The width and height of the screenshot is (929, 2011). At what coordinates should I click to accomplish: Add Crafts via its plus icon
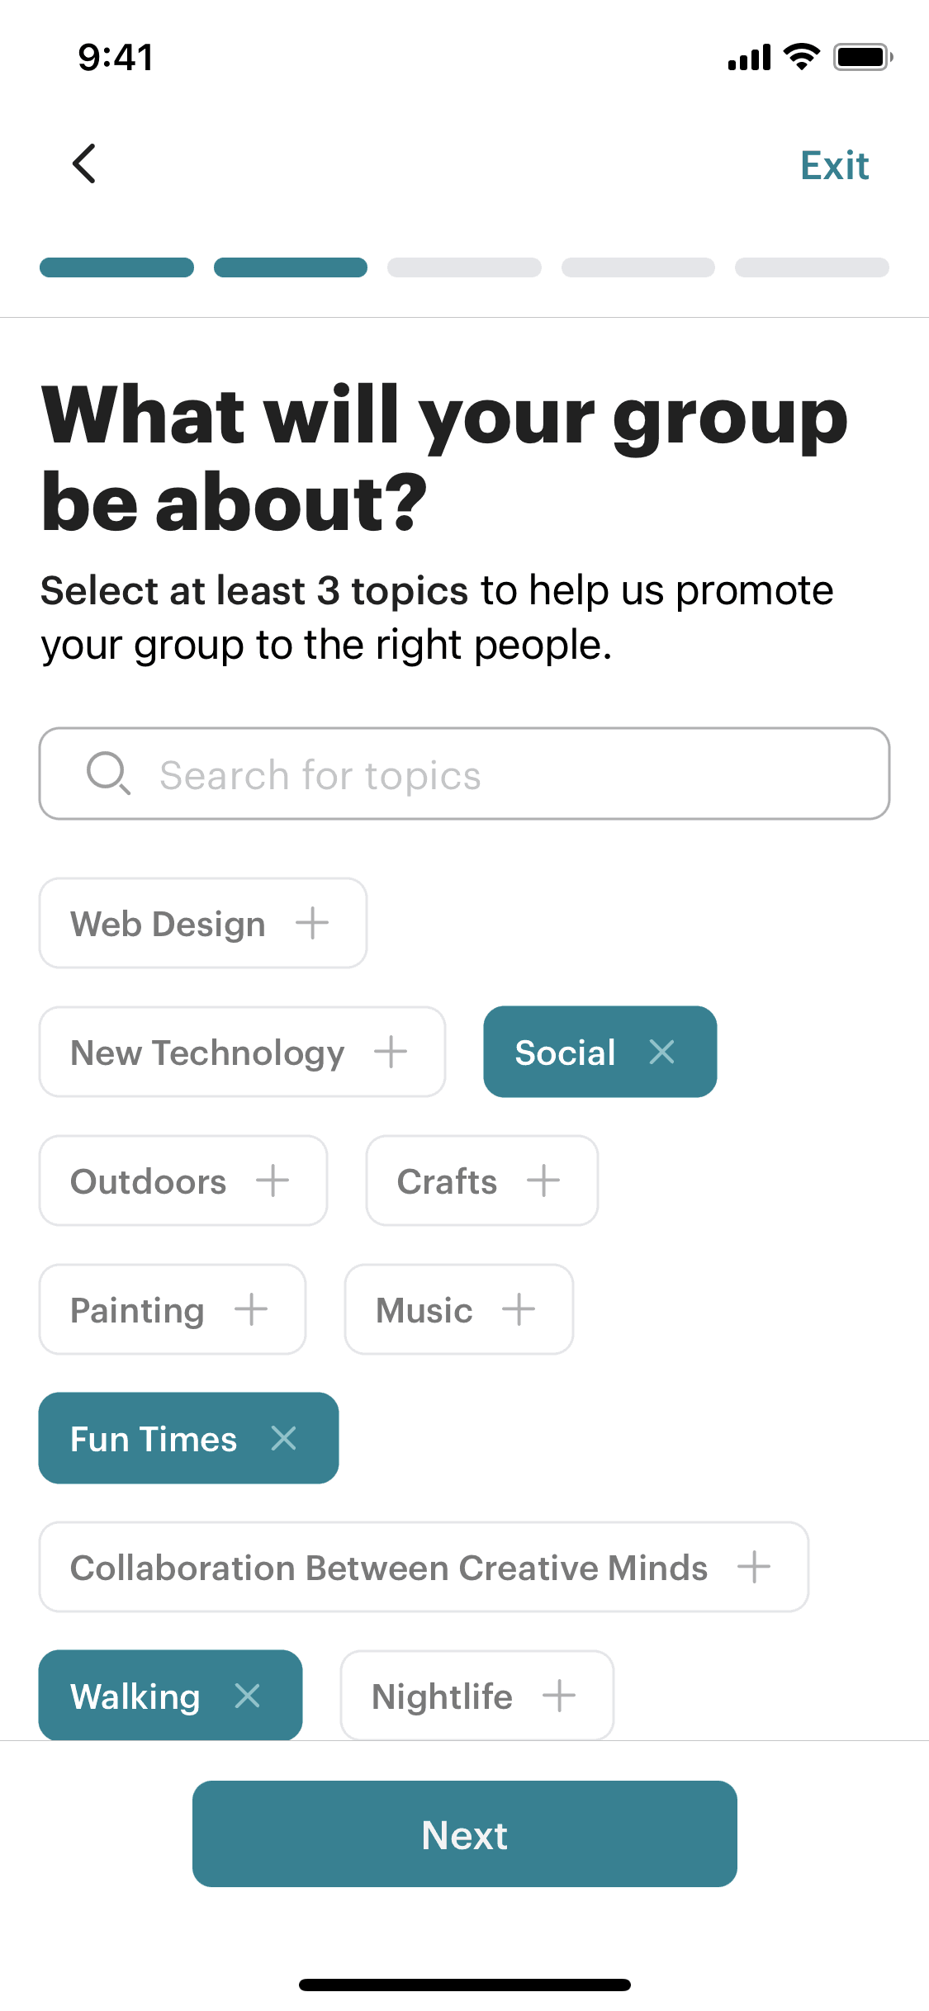(x=543, y=1181)
